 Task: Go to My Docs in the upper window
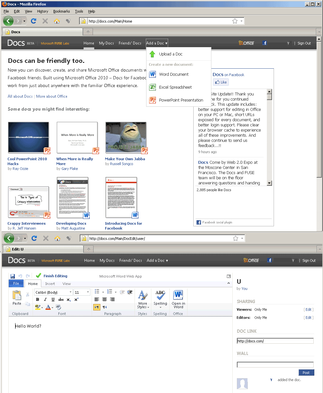pyautogui.click(x=106, y=43)
